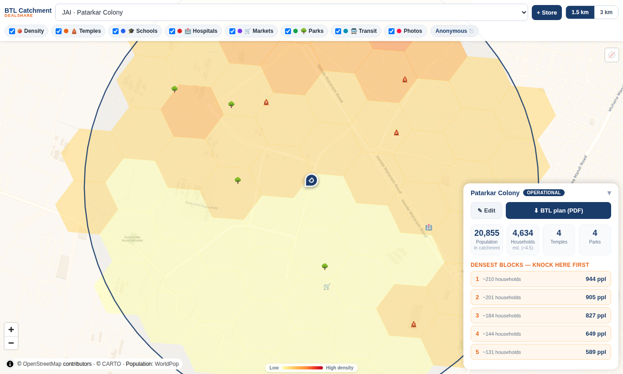Click the Low to High density gradient bar
623x374 pixels.
302,368
